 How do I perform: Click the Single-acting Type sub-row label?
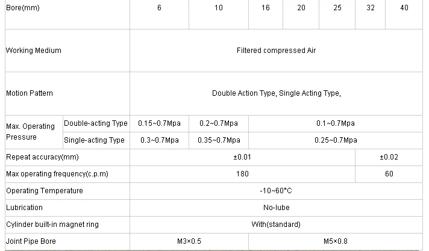click(95, 140)
